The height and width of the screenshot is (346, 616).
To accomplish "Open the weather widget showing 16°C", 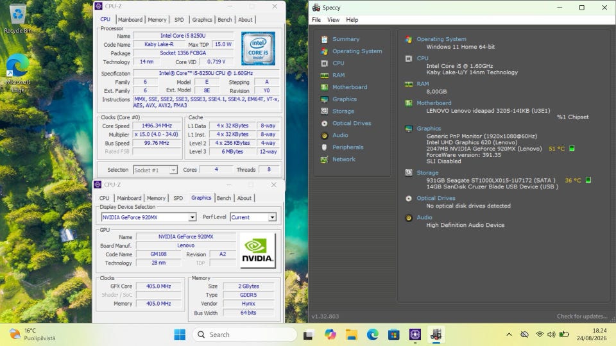I will (x=32, y=334).
